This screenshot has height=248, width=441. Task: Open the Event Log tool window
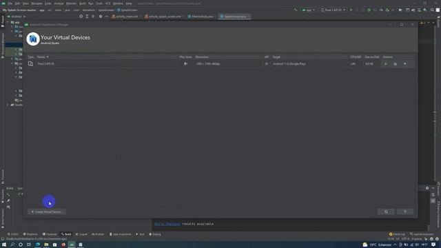397,234
